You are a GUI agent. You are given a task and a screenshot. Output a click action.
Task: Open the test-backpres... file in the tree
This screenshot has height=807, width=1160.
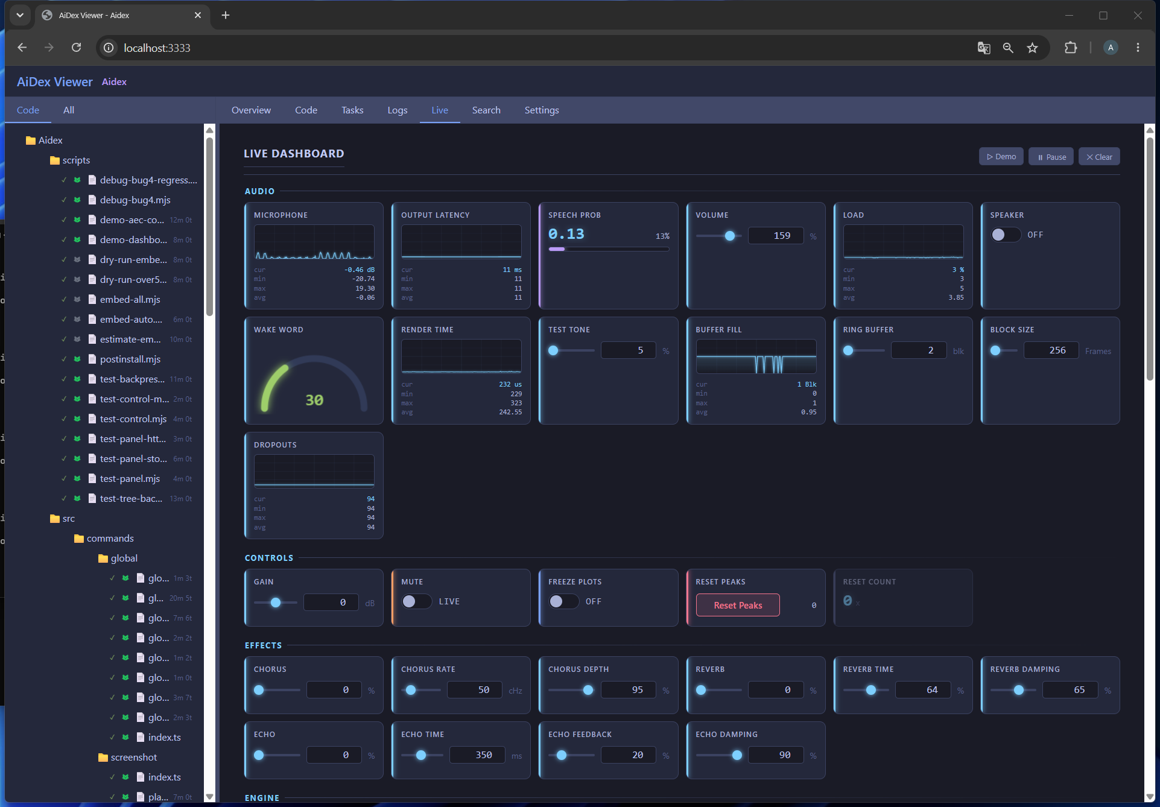point(132,379)
